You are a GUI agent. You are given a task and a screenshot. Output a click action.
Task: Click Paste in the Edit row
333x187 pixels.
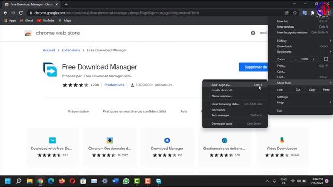[326, 90]
